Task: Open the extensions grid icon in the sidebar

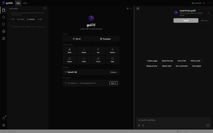Action: (4, 39)
